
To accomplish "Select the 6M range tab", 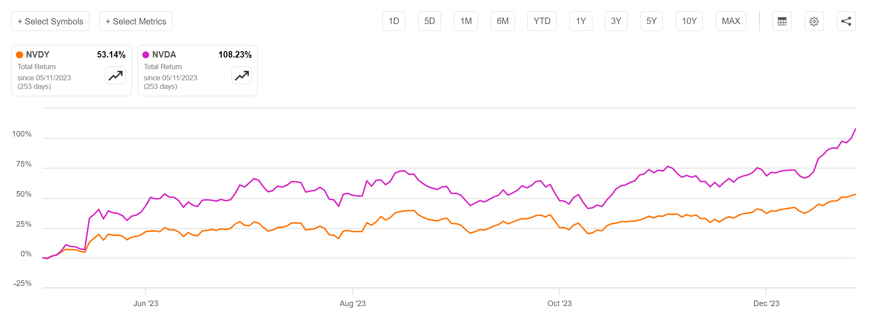I will pos(502,21).
